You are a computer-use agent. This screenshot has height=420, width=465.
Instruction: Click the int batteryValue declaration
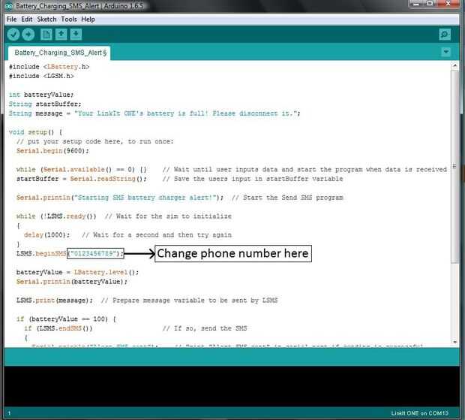41,95
